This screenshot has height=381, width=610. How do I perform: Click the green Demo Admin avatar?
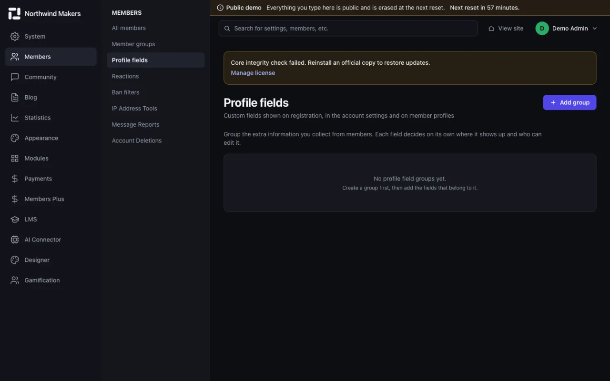(x=542, y=29)
